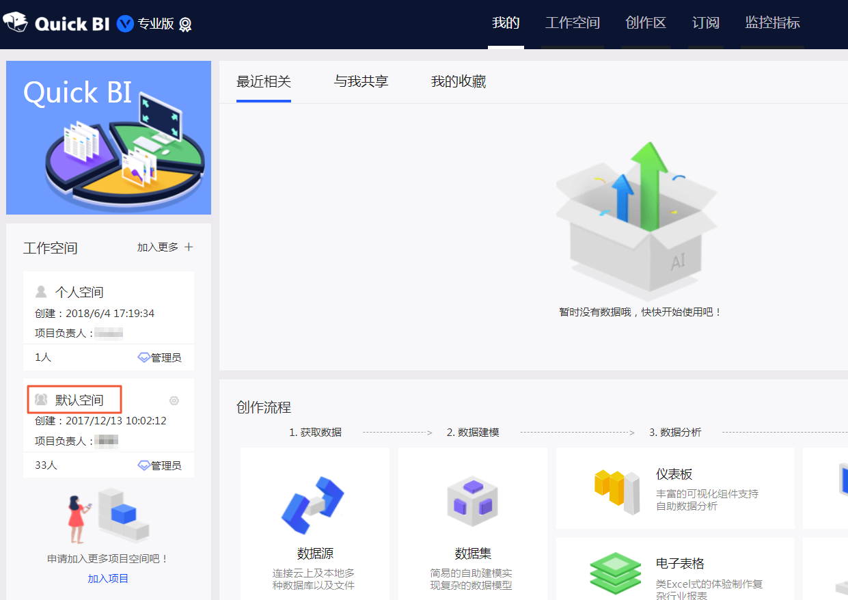
Task: Click the 管理员 diamond icon in 默认空间 card
Action: (143, 465)
